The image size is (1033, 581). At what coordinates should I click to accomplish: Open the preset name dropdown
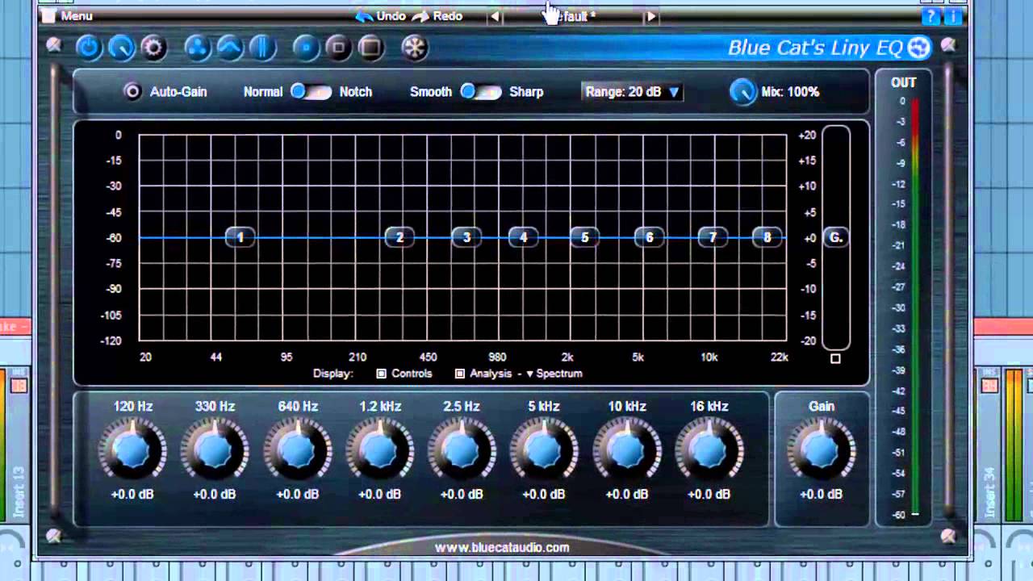[573, 16]
